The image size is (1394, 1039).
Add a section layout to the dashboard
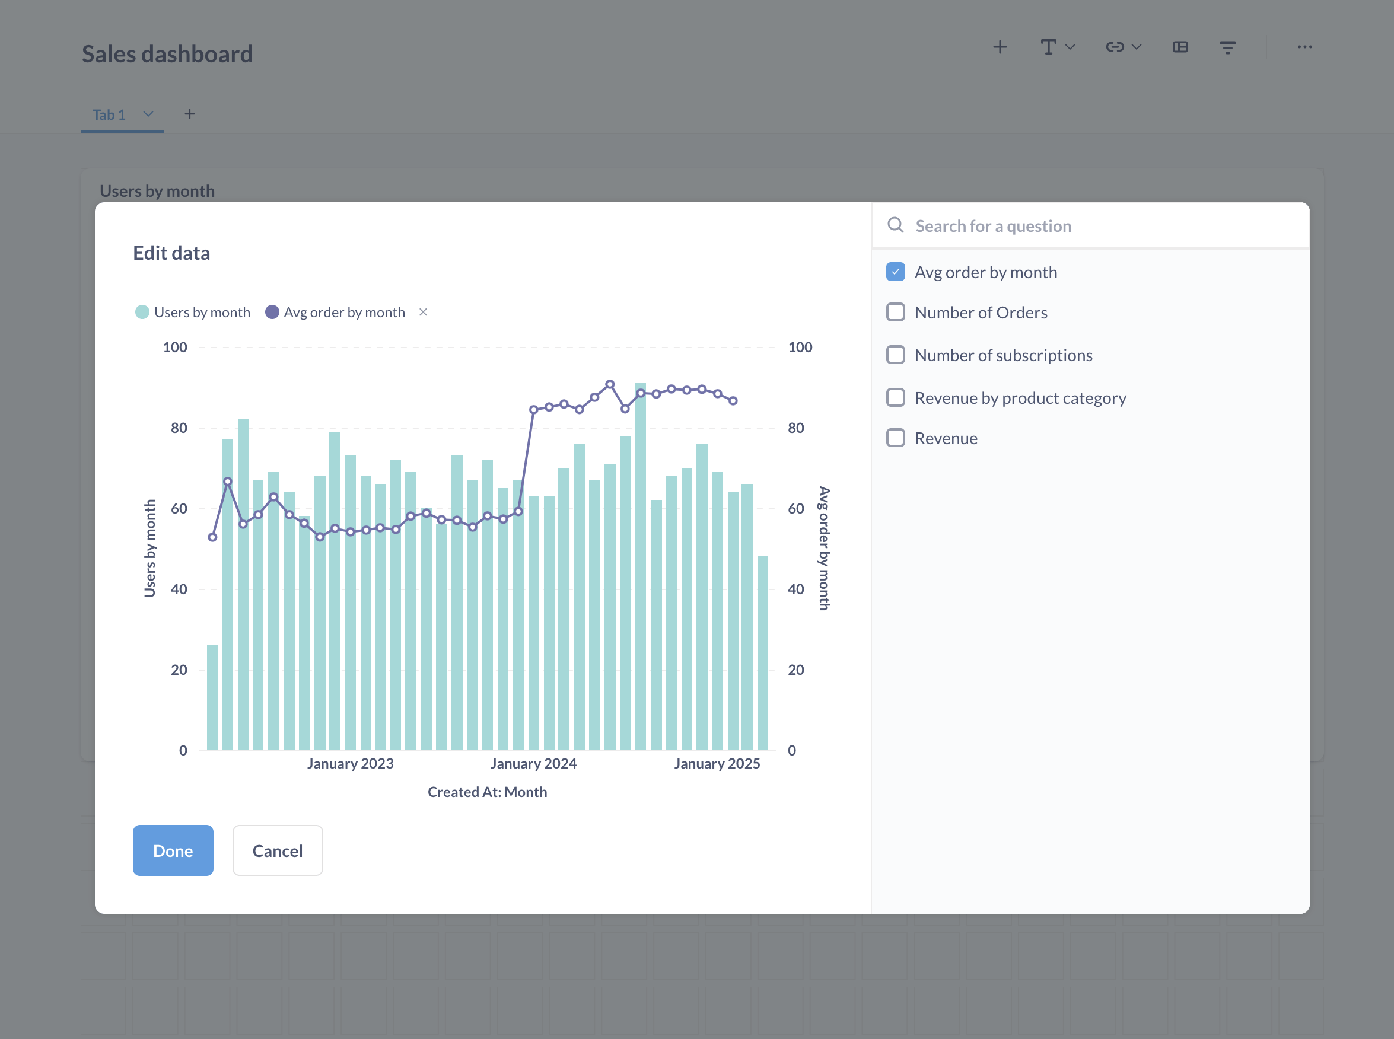pyautogui.click(x=1181, y=46)
